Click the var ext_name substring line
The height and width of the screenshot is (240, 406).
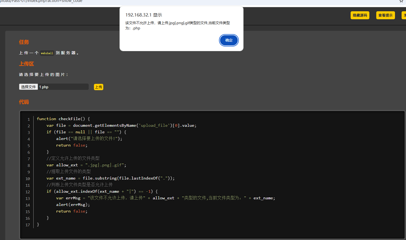pos(110,178)
